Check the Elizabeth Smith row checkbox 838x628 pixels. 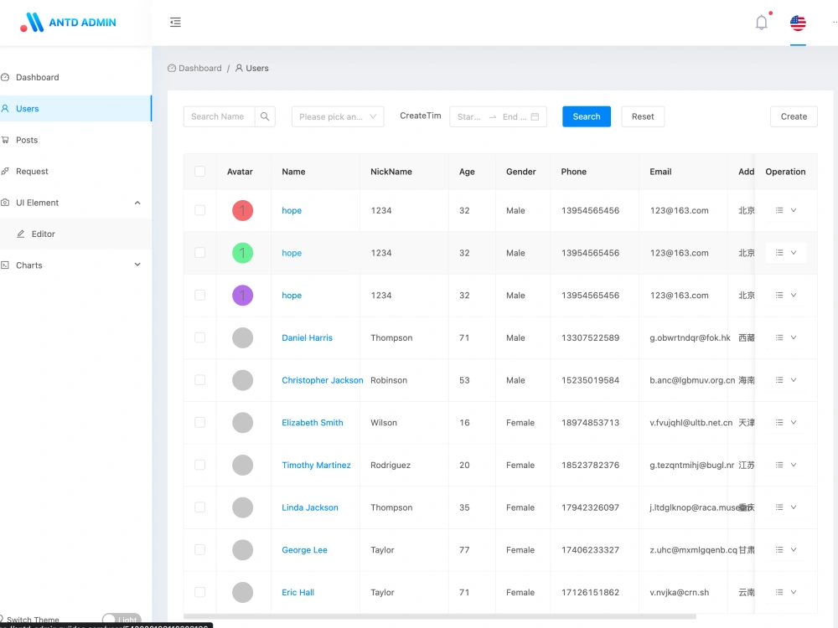200,422
